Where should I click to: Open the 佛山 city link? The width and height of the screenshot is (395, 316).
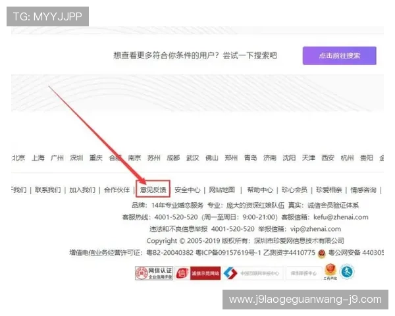pos(212,158)
